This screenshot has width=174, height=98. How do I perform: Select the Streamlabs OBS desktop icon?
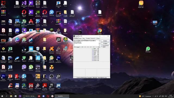click(x=58, y=4)
